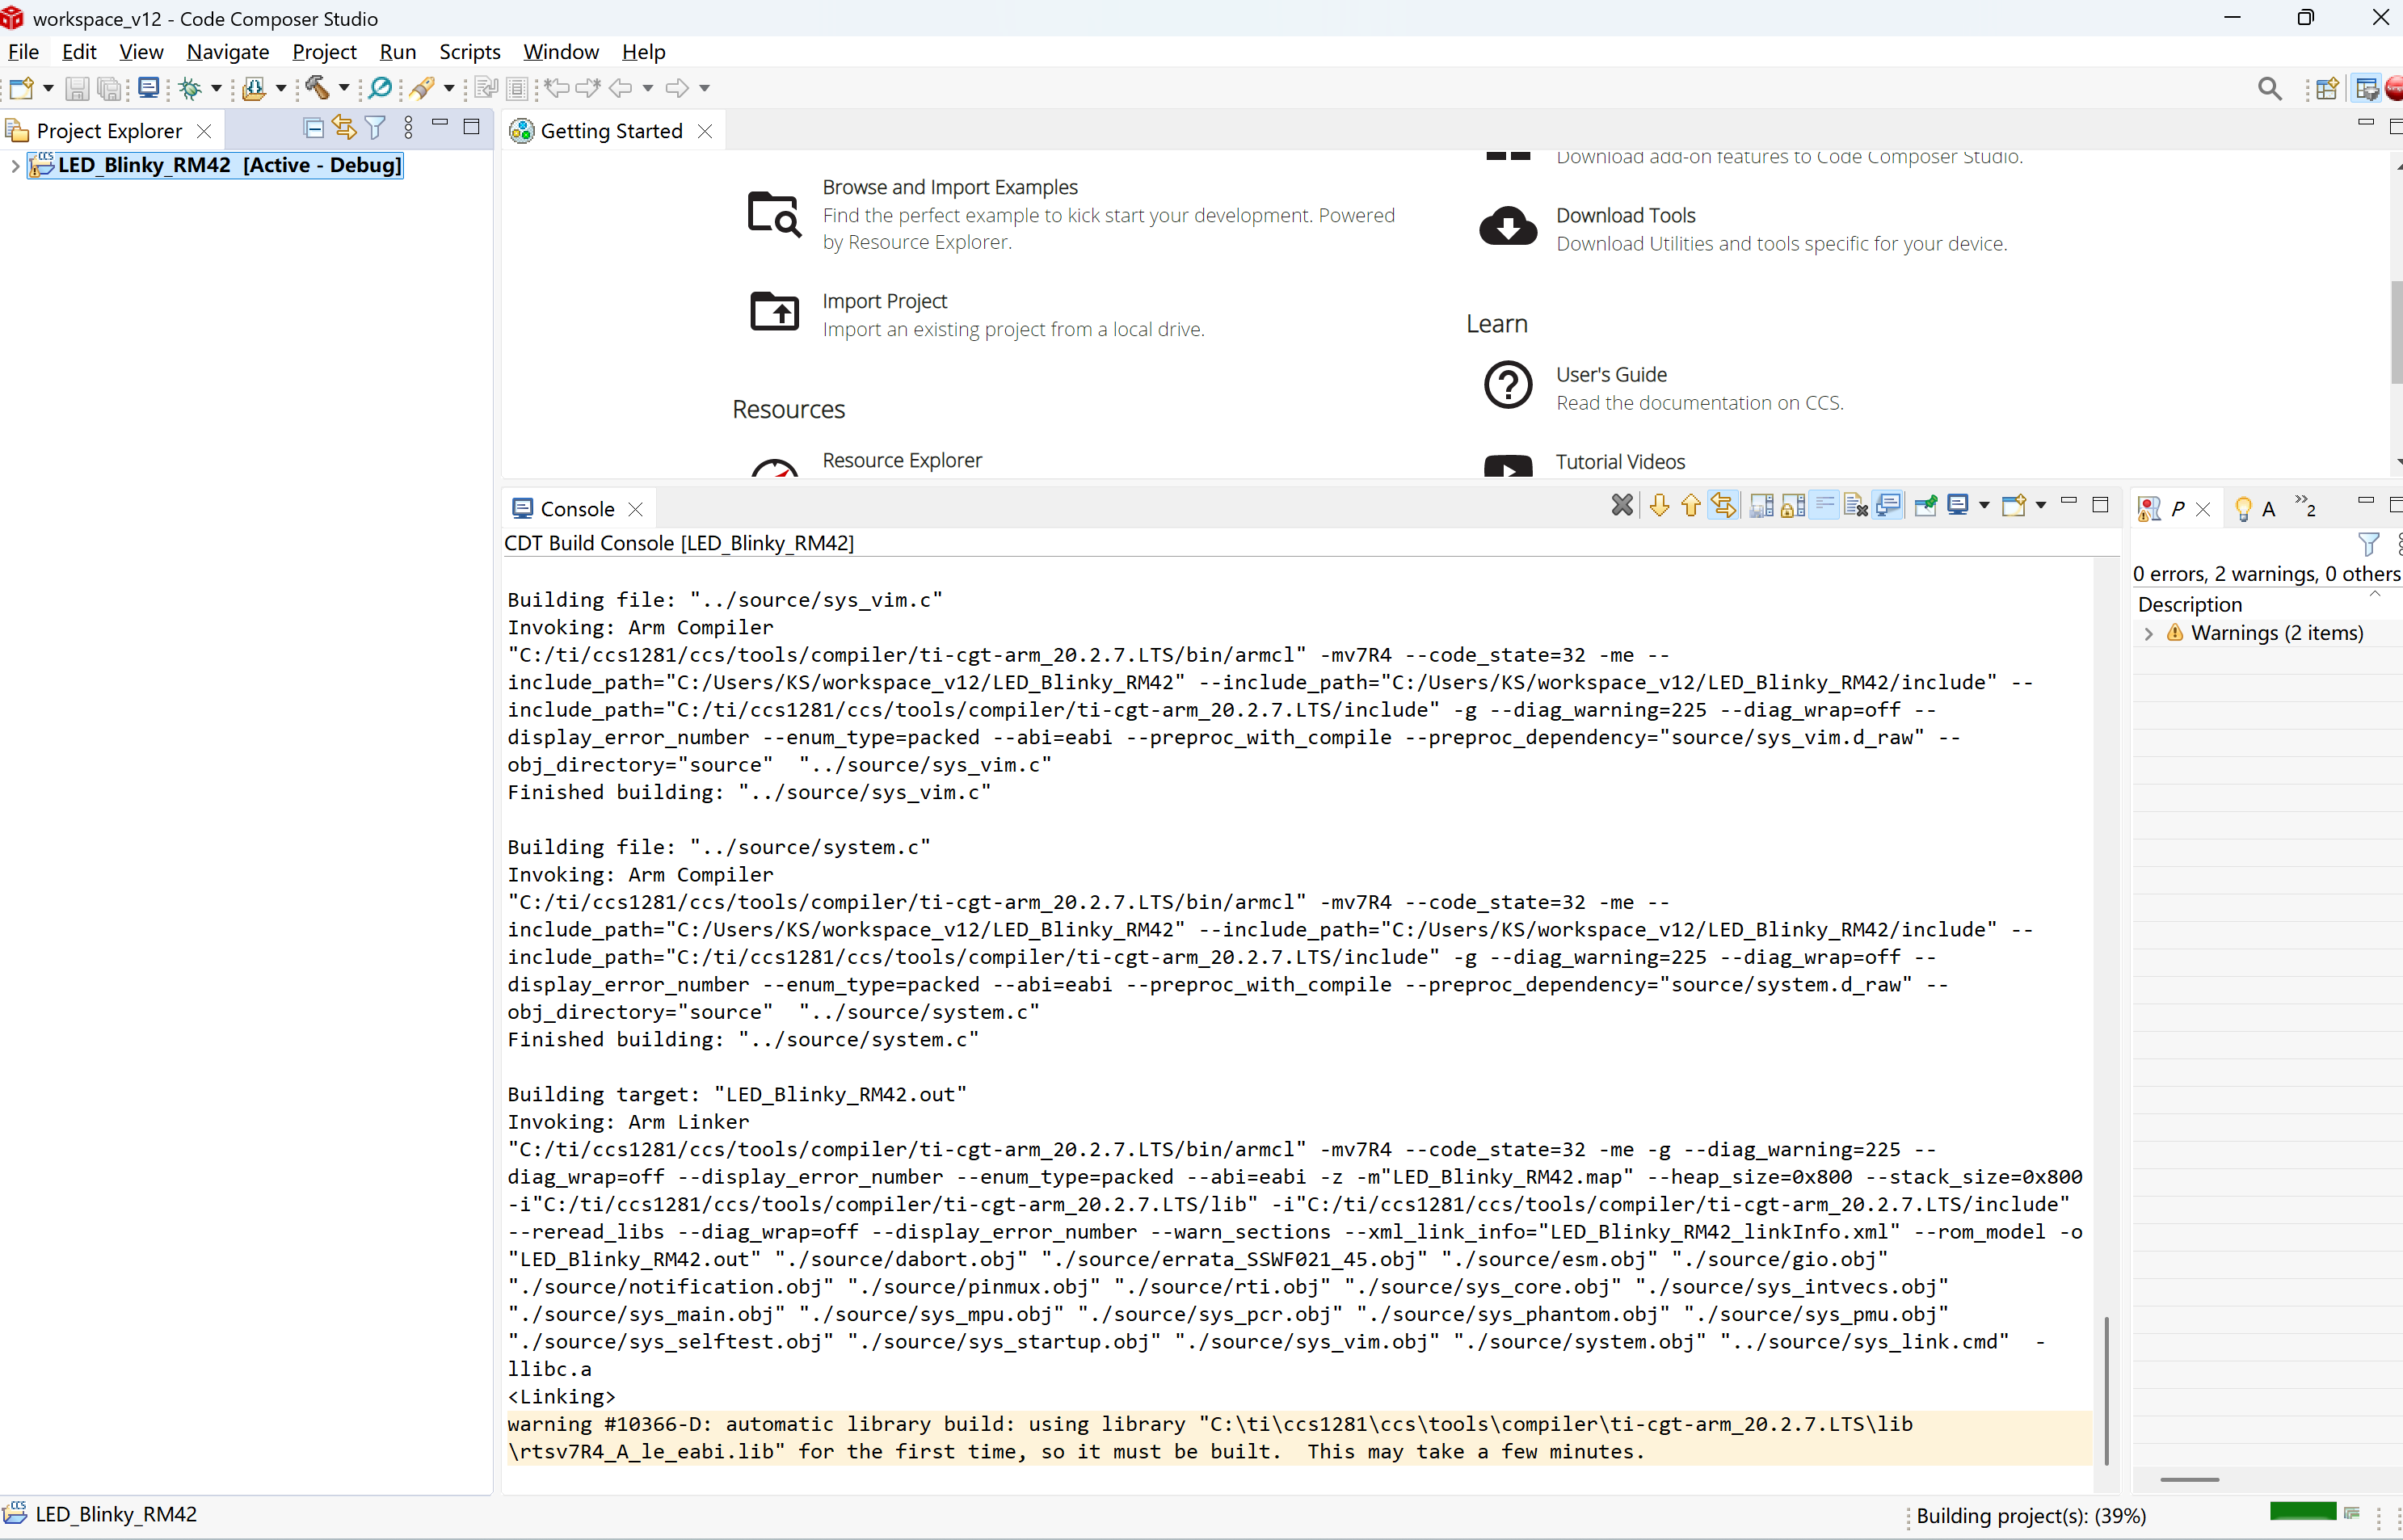Click Import Project link
Image resolution: width=2403 pixels, height=1540 pixels.
[x=884, y=301]
